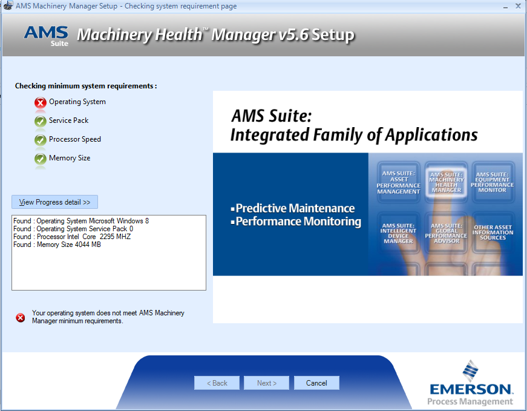The width and height of the screenshot is (527, 411).
Task: Click the Equipment Performance Monitor tile
Action: (493, 182)
